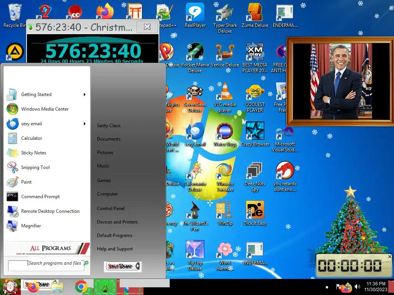The height and width of the screenshot is (295, 394).
Task: Launch Microsoft Visual Studio shortcut
Action: point(285,139)
